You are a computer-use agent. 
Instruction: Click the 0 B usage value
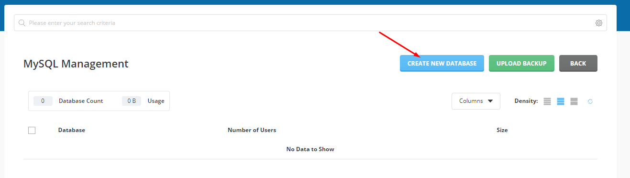tap(132, 101)
